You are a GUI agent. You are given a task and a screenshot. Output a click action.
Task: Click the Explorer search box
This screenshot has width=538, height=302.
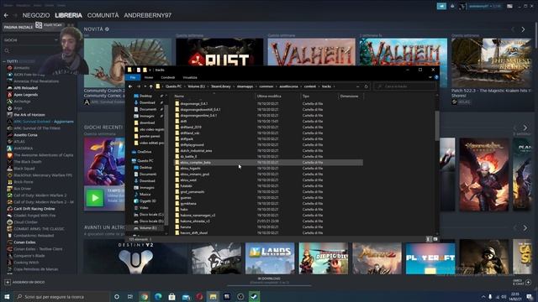click(405, 86)
